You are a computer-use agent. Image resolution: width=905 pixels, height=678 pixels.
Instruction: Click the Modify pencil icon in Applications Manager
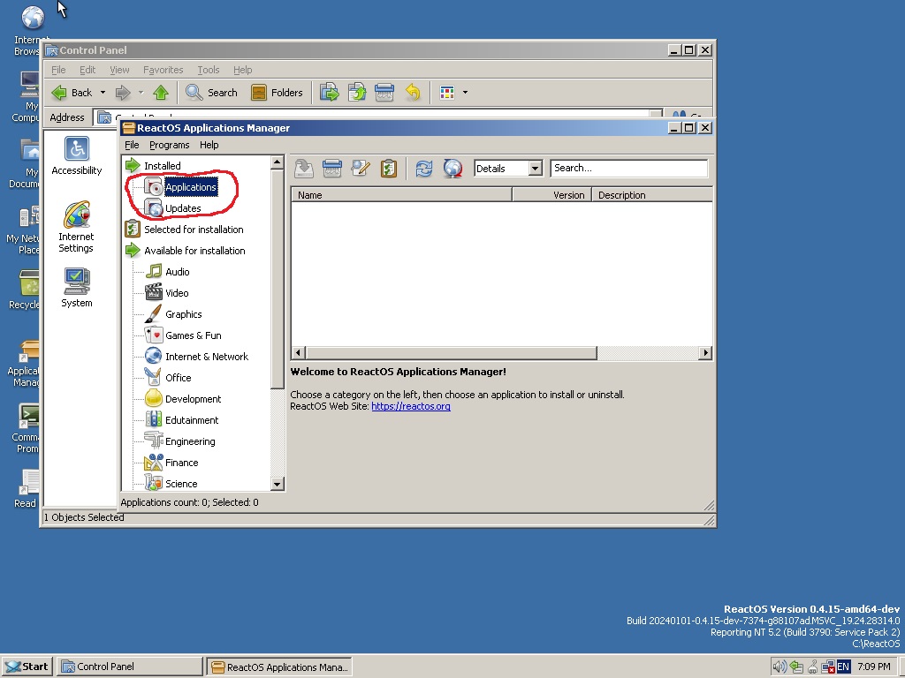(361, 169)
